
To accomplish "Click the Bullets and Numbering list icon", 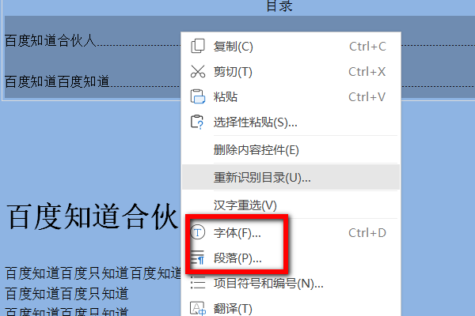I will click(198, 284).
